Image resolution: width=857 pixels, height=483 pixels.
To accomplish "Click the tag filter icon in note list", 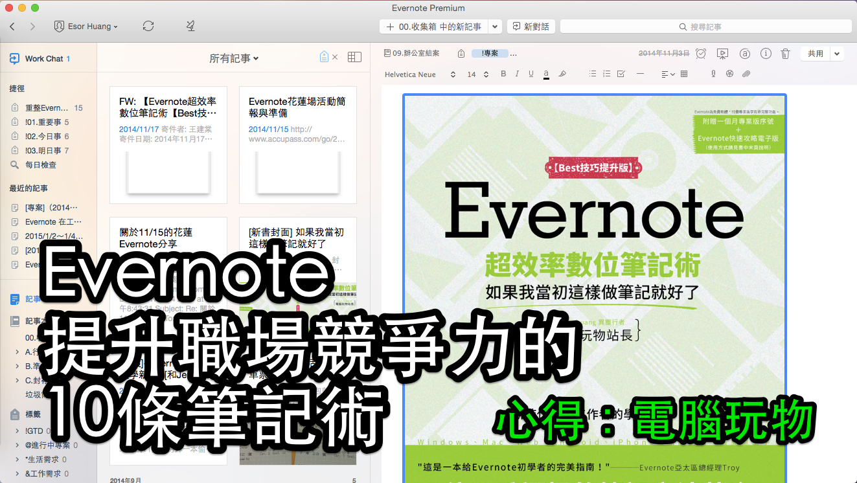I will tap(325, 57).
